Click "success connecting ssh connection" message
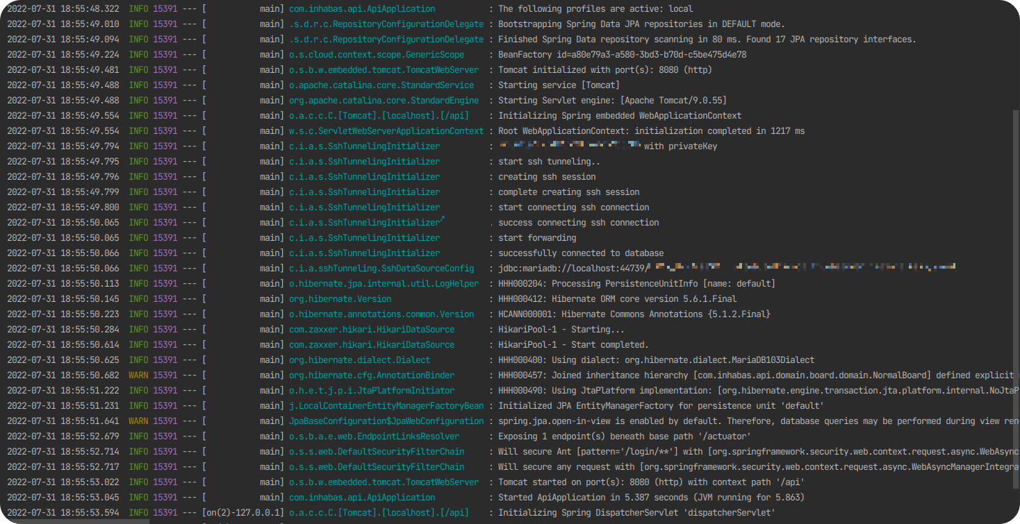Image resolution: width=1020 pixels, height=524 pixels. click(579, 223)
